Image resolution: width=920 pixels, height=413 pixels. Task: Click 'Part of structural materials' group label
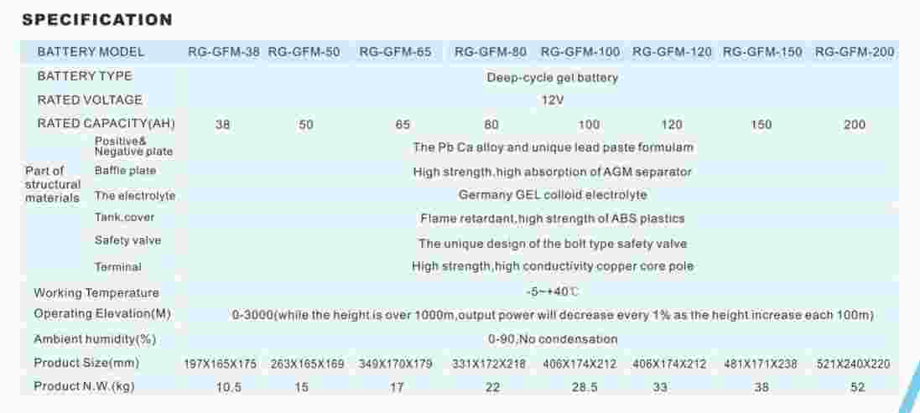[x=53, y=184]
